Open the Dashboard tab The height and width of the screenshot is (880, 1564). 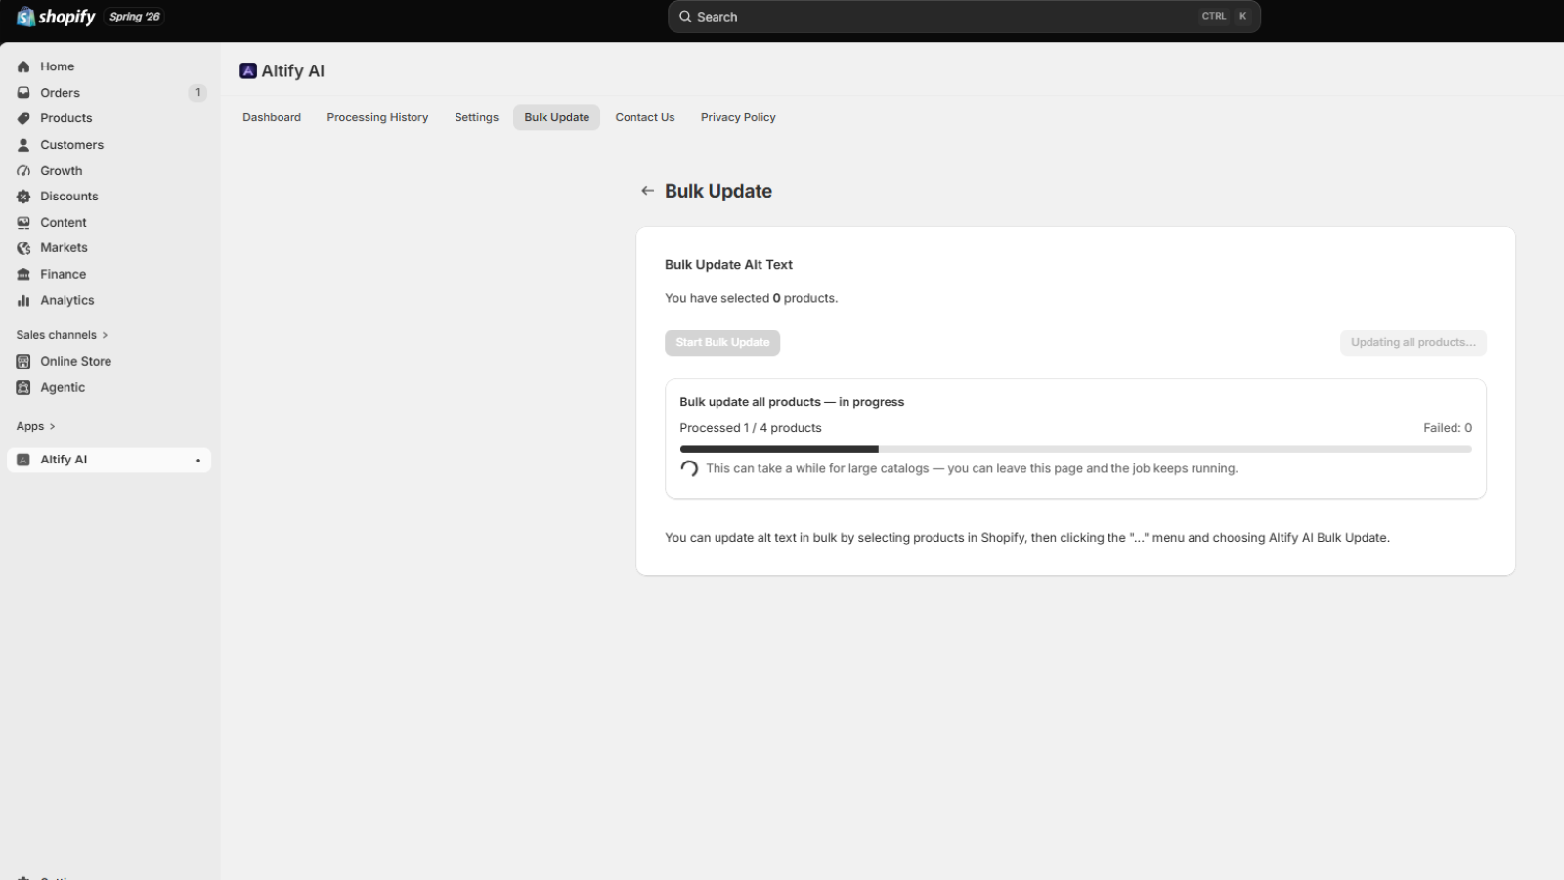(272, 117)
